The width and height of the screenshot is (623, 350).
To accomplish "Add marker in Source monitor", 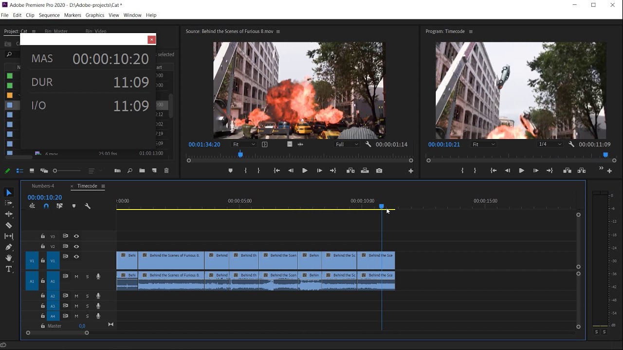I will point(231,171).
